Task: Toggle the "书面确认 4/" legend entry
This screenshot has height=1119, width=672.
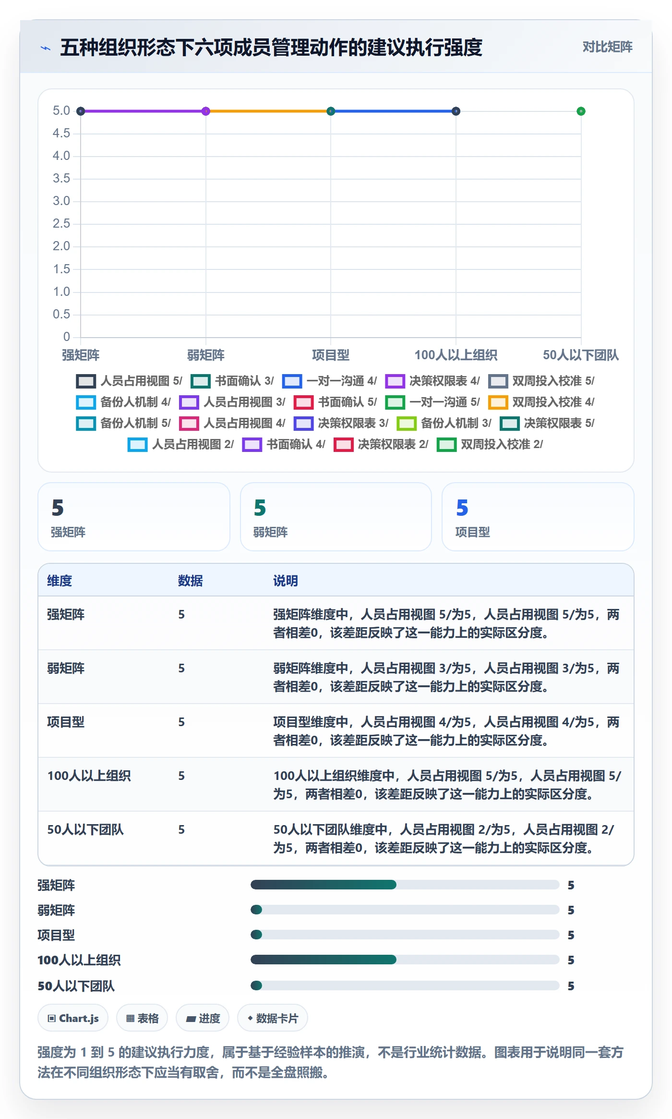Action: click(x=284, y=445)
